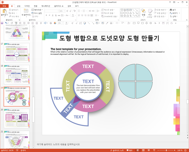
Task: Open the Quick Styles (빠른 스타일) gallery
Action: point(150,13)
